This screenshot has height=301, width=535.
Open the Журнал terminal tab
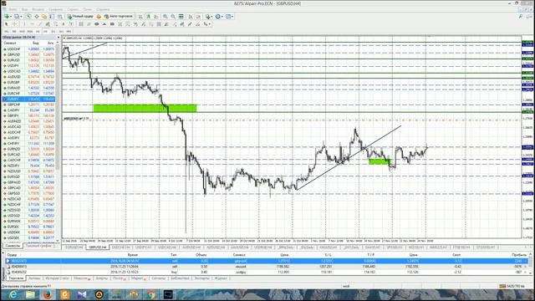click(221, 278)
